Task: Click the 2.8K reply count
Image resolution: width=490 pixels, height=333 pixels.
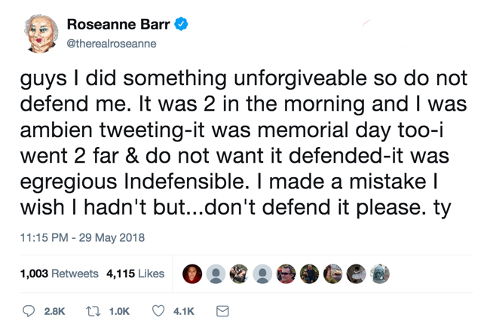Action: point(54,310)
